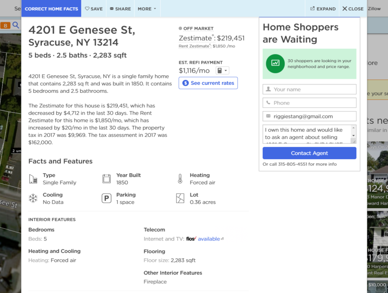Click the Single Family house icon

pos(33,178)
